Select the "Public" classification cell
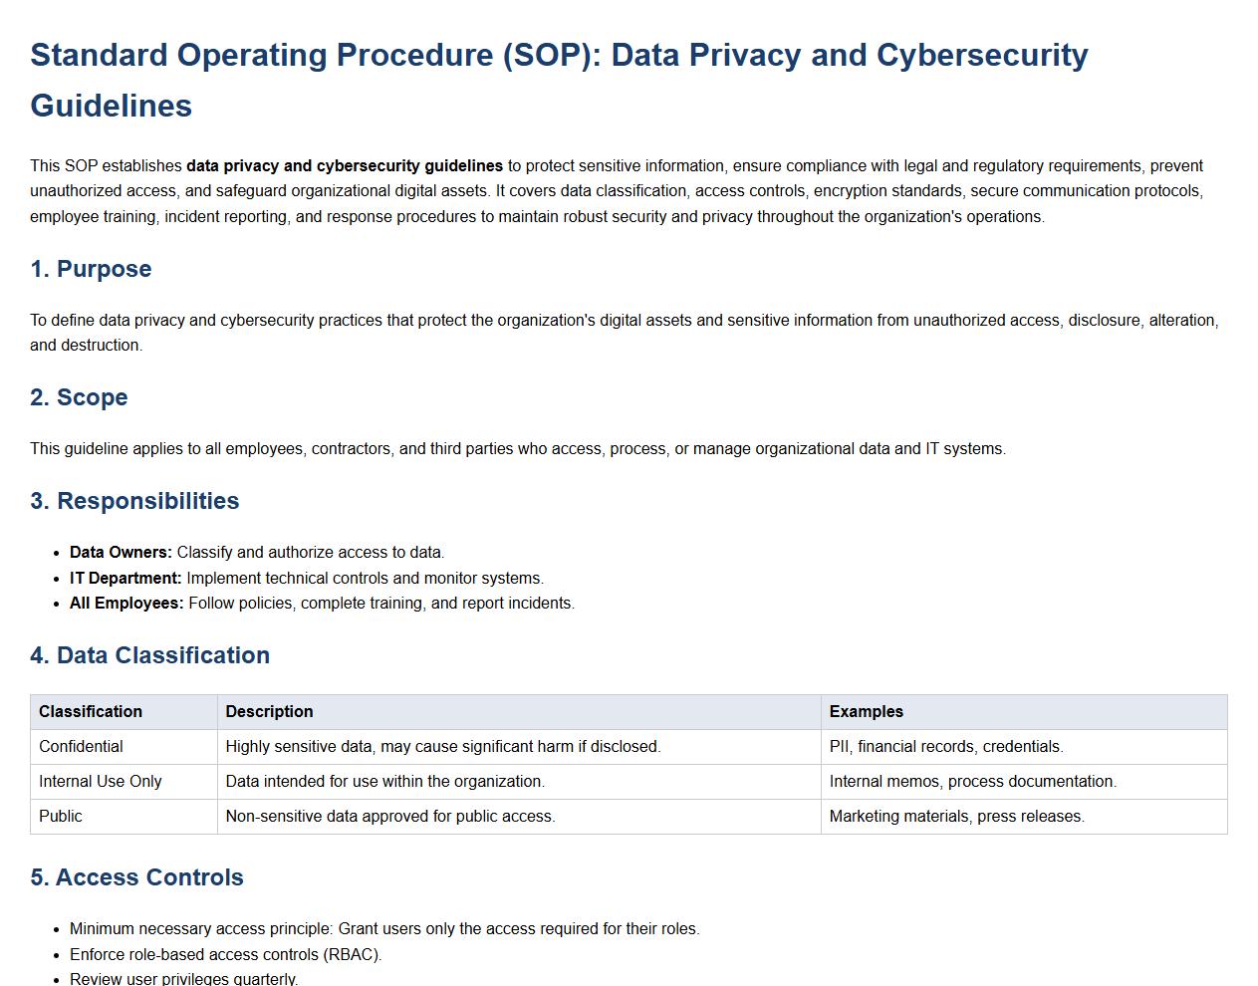The width and height of the screenshot is (1258, 986). [61, 817]
